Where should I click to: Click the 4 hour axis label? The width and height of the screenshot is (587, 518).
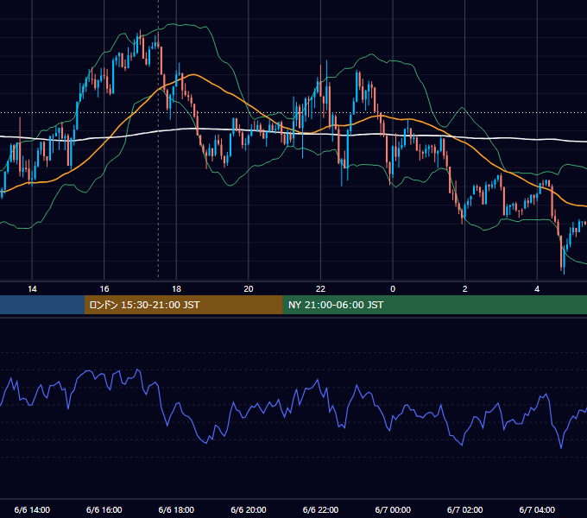tap(537, 289)
